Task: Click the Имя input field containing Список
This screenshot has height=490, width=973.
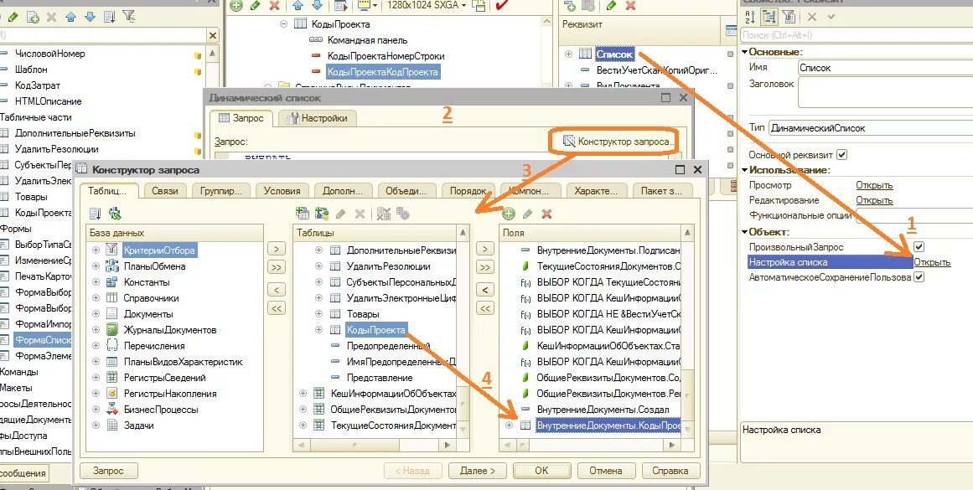Action: 885,68
